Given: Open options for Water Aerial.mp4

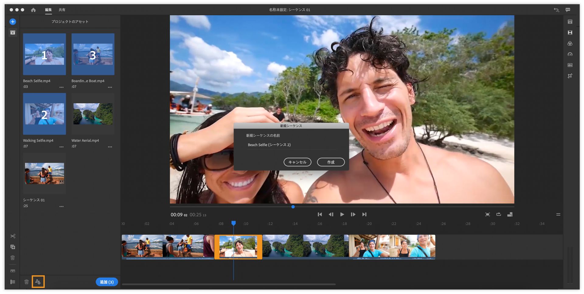Looking at the screenshot, I should tap(110, 147).
